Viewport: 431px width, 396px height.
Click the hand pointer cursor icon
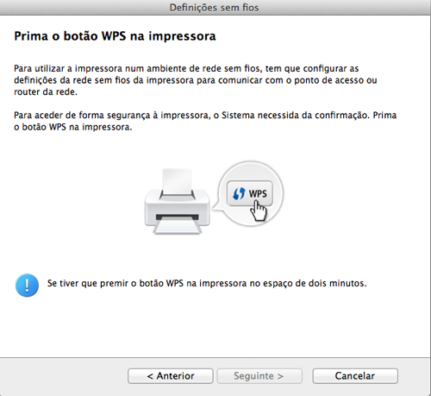(x=259, y=211)
